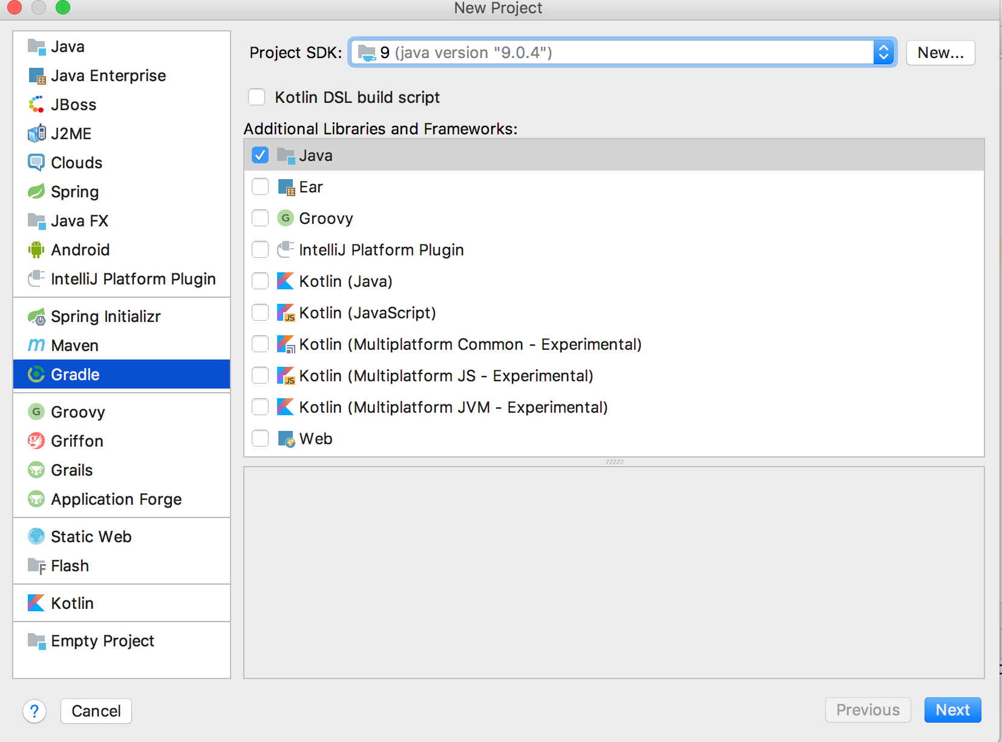Pick the Maven icon
The image size is (1002, 742).
click(36, 346)
